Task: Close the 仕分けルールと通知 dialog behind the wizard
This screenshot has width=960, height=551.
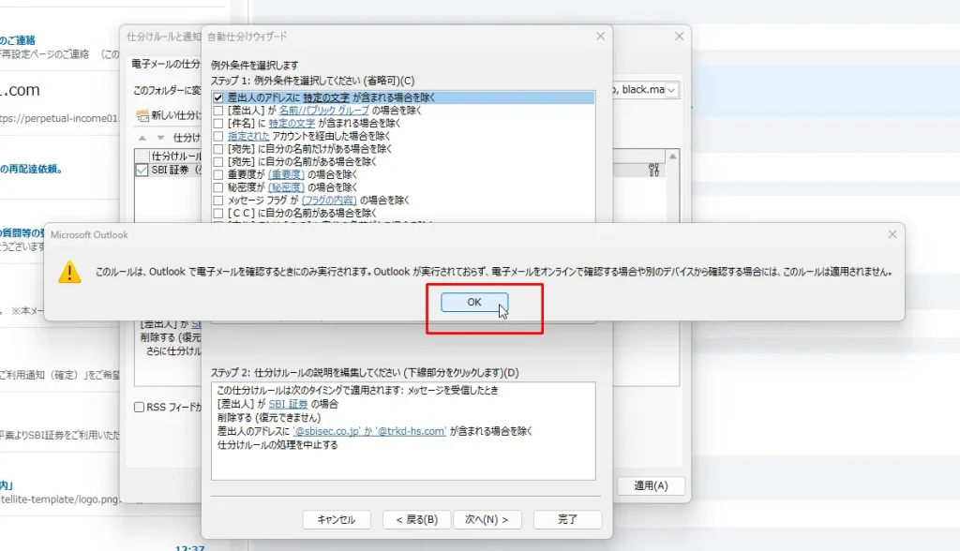Action: pyautogui.click(x=679, y=37)
